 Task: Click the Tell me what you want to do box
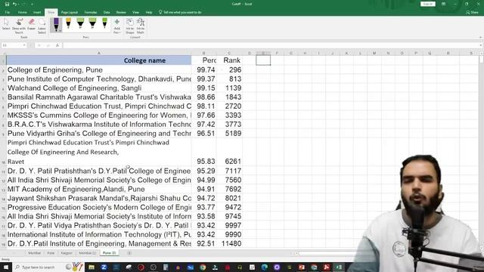180,12
